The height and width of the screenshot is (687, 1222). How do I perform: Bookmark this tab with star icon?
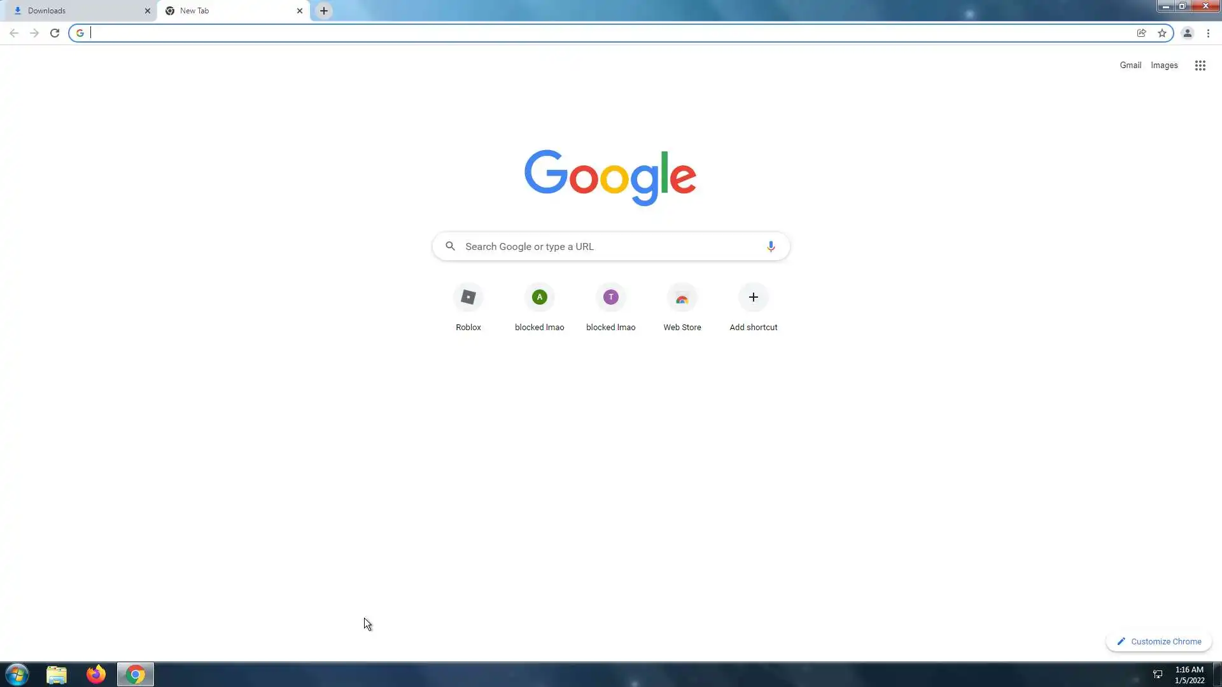coord(1162,33)
